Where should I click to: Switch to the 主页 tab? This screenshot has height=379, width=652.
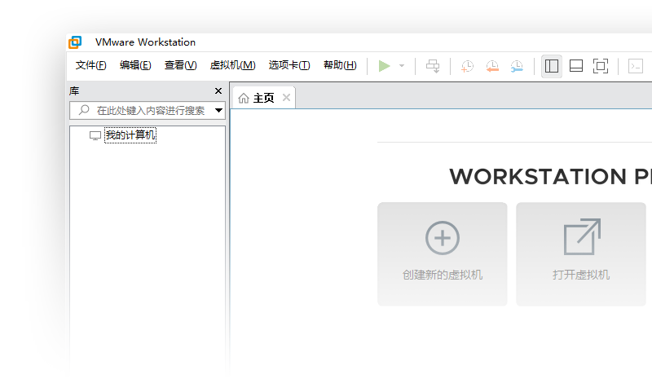263,98
